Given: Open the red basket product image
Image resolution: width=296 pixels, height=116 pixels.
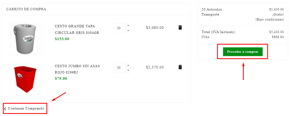Looking at the screenshot, I should click(x=26, y=78).
